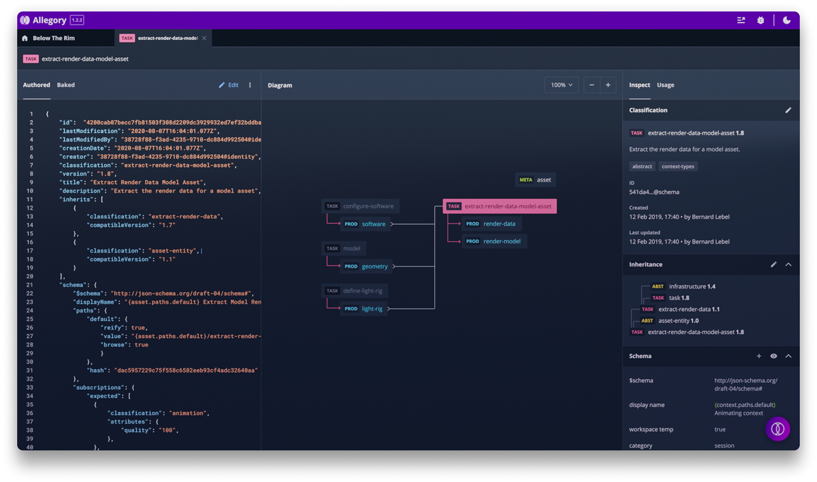Open the bug report icon in header
This screenshot has height=482, width=817.
[x=760, y=20]
